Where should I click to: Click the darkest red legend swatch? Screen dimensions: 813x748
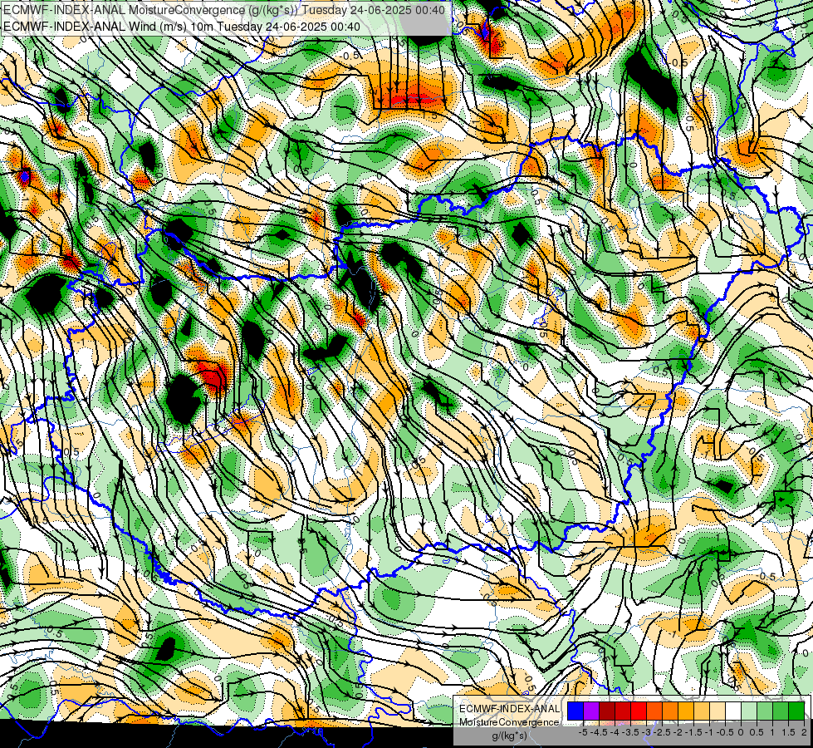607,711
